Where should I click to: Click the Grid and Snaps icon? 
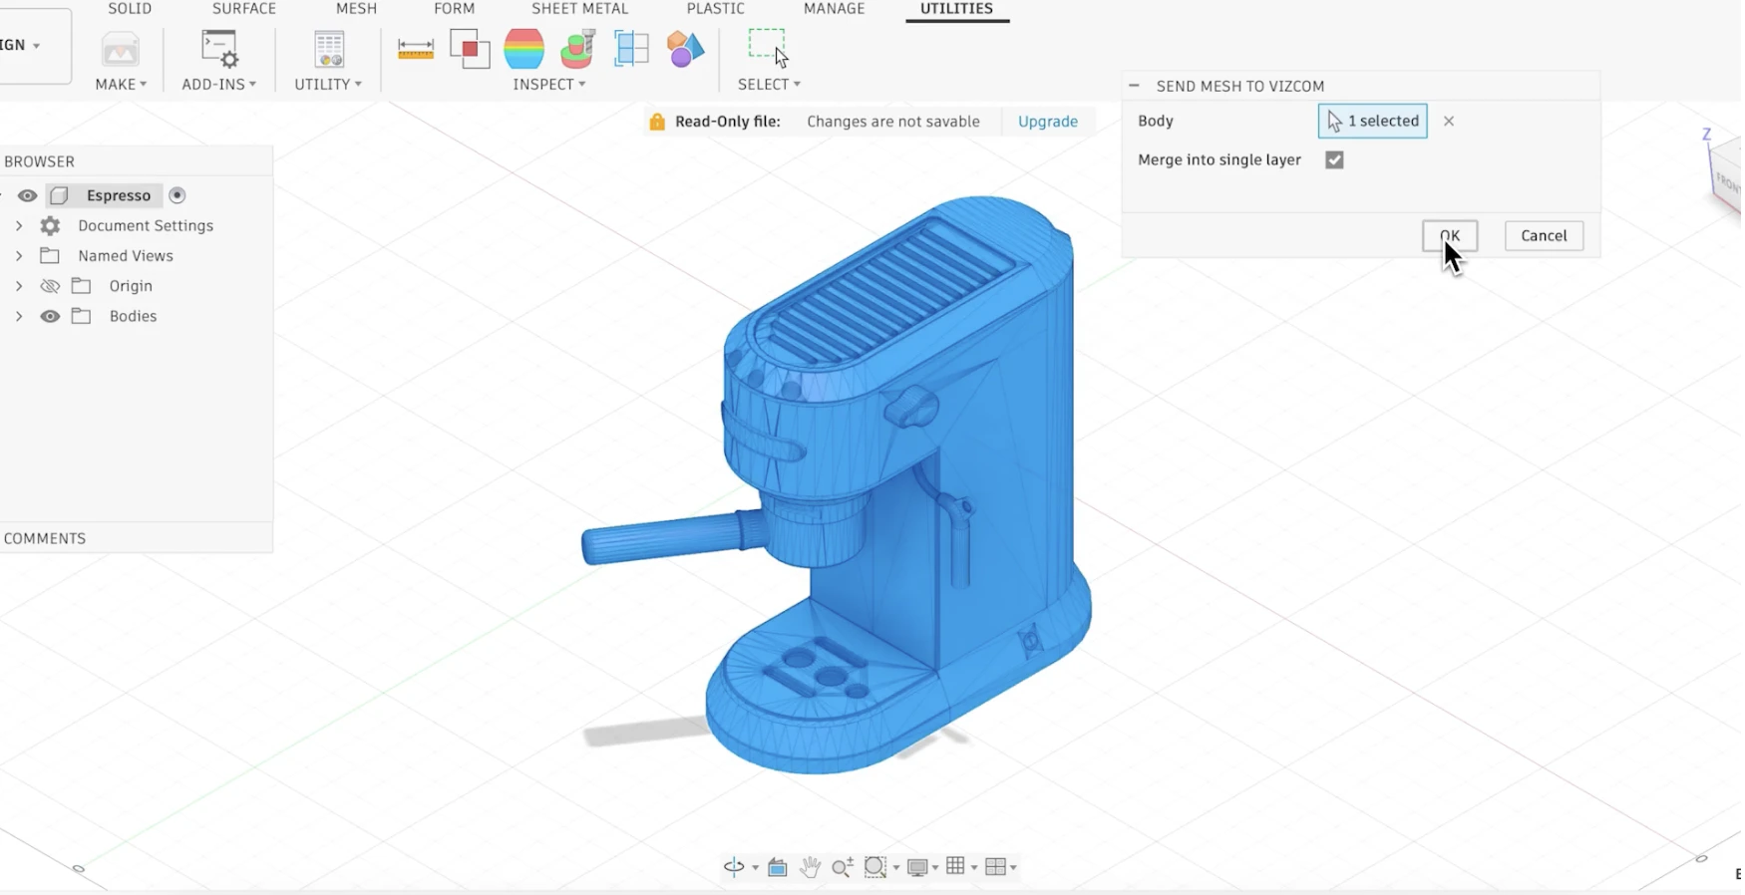(x=956, y=866)
